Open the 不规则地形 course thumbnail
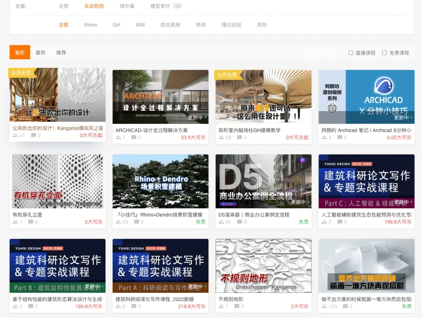This screenshot has height=318, width=422. (x=263, y=266)
